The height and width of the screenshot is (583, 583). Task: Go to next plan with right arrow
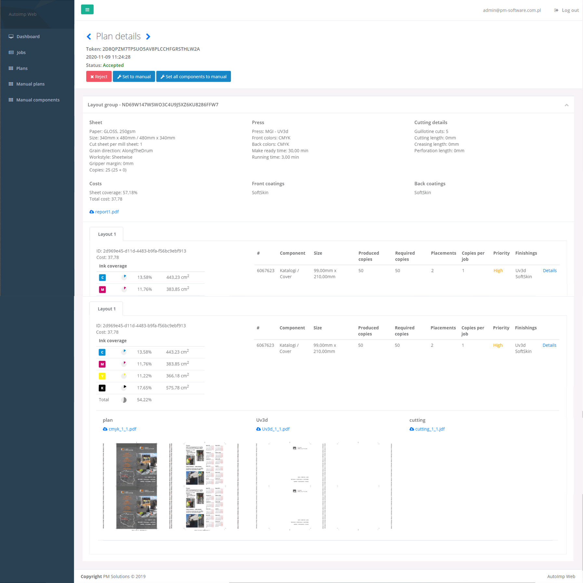[148, 37]
